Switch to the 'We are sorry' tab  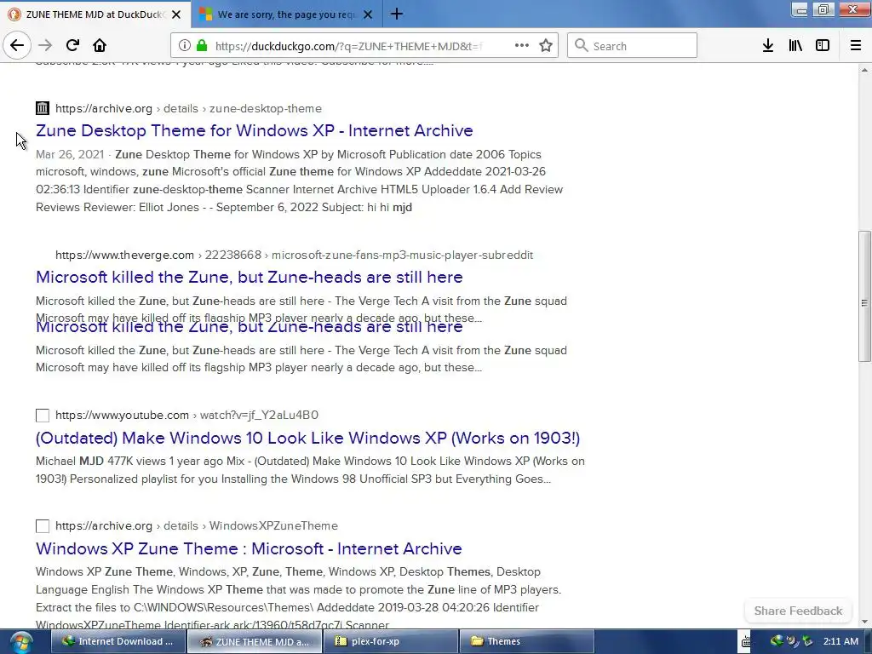[286, 14]
